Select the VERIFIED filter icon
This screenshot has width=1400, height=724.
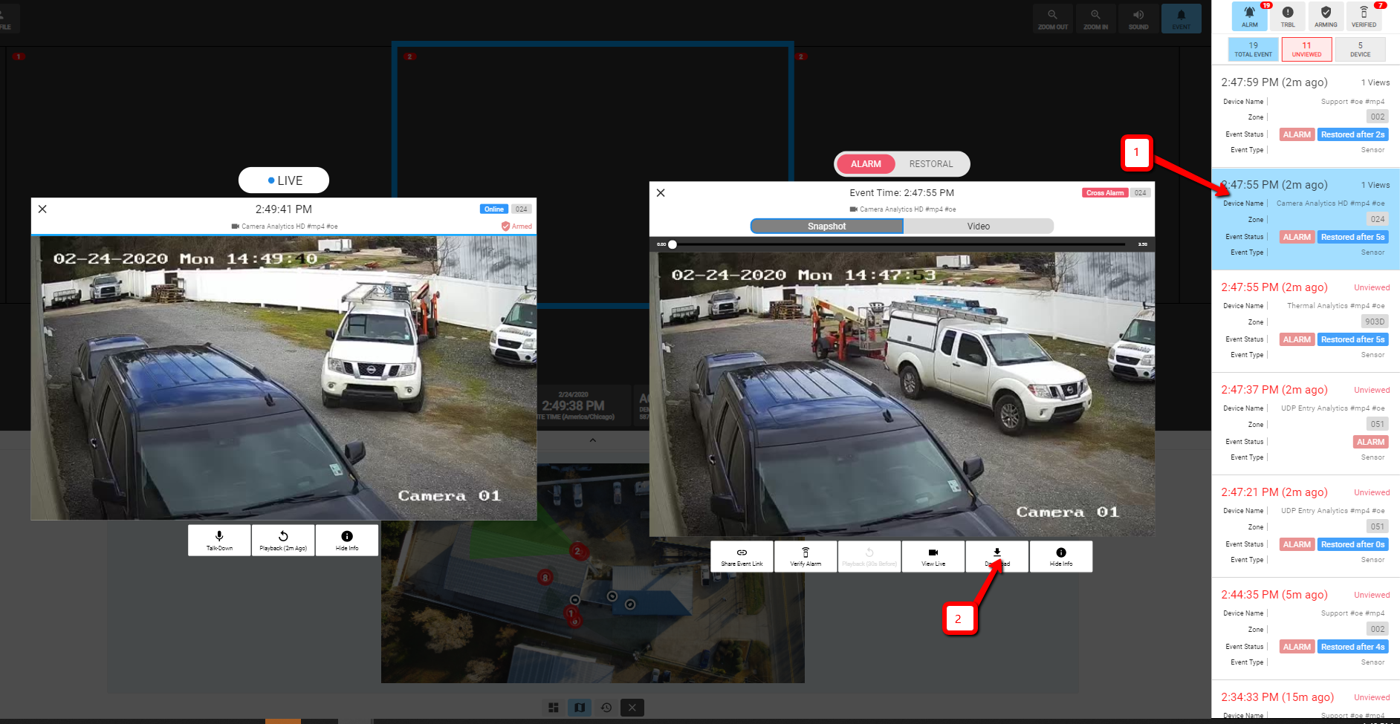(x=1364, y=16)
